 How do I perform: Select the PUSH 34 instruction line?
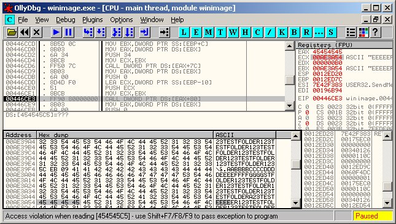144,55
